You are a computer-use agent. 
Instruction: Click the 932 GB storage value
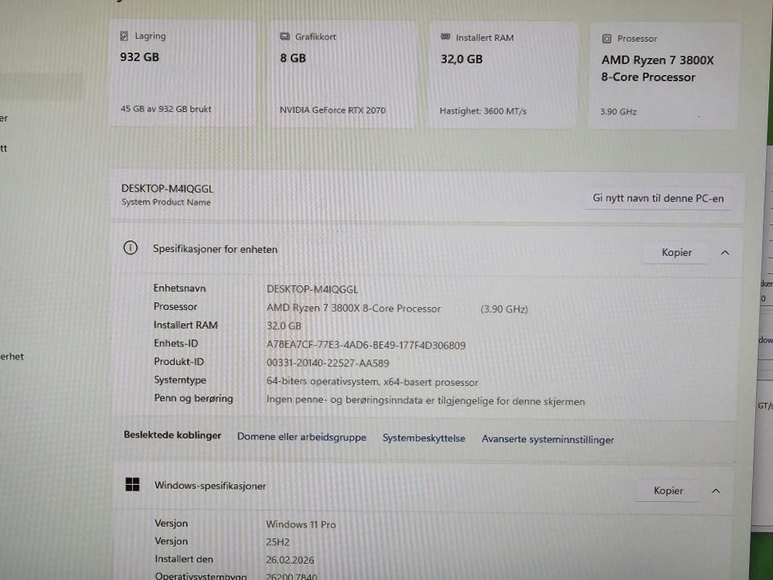tap(139, 56)
